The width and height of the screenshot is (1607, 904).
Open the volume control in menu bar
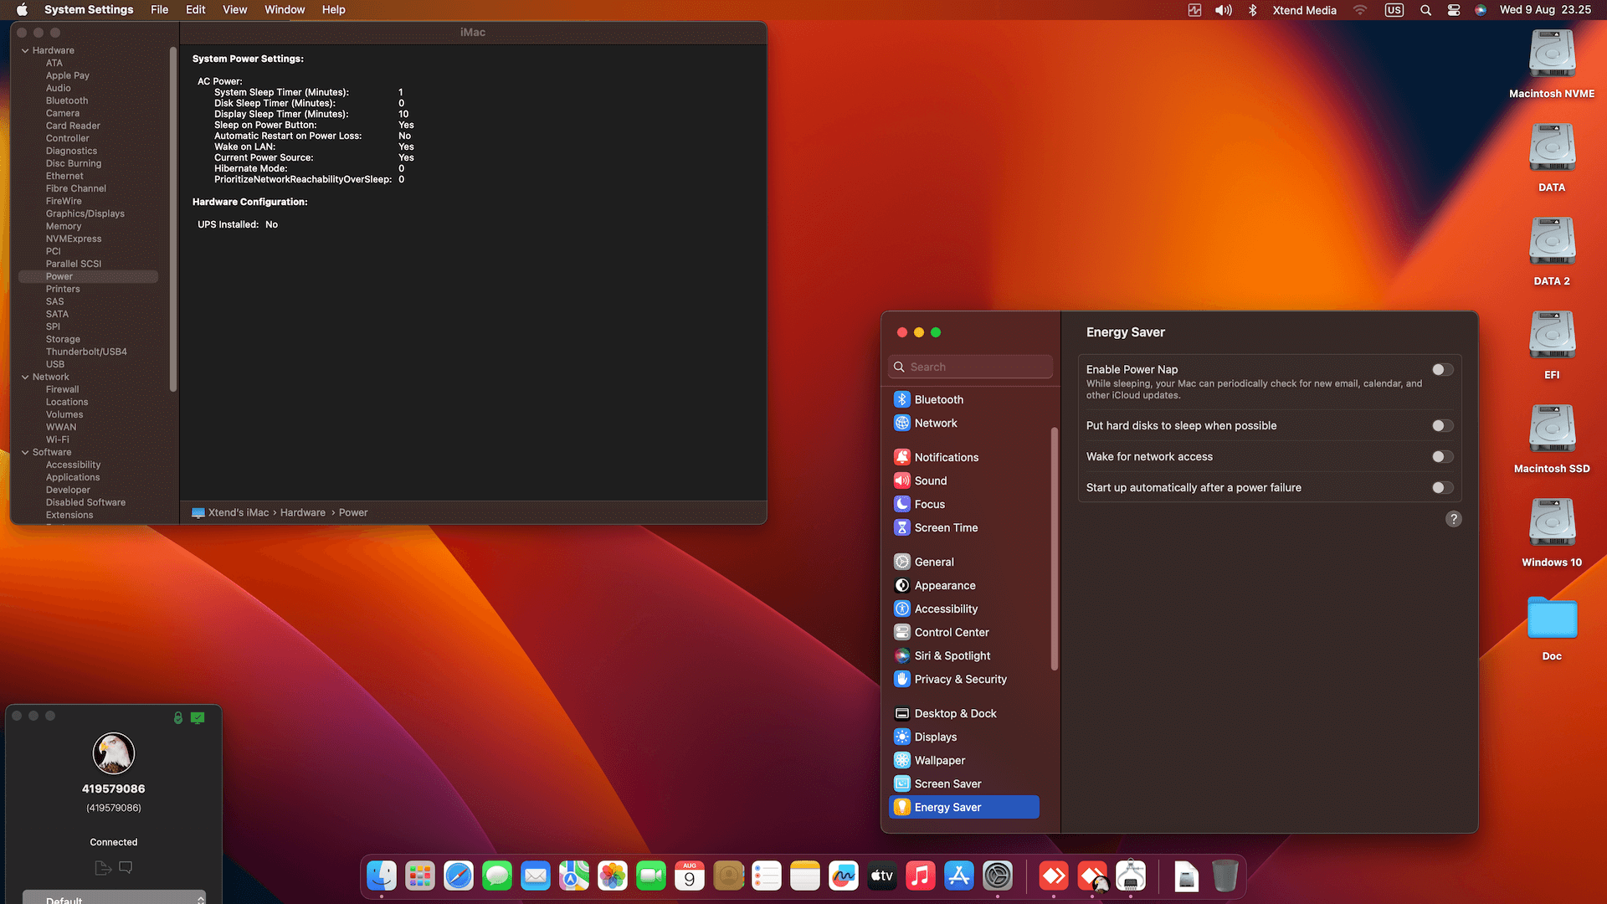click(x=1224, y=10)
